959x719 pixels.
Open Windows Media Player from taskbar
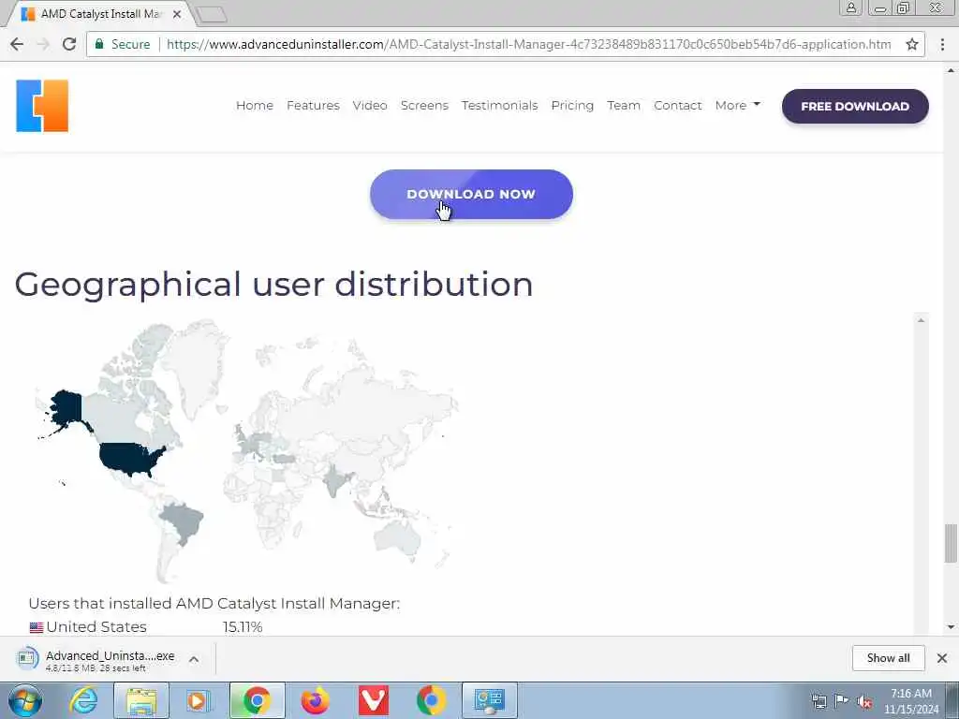point(199,700)
